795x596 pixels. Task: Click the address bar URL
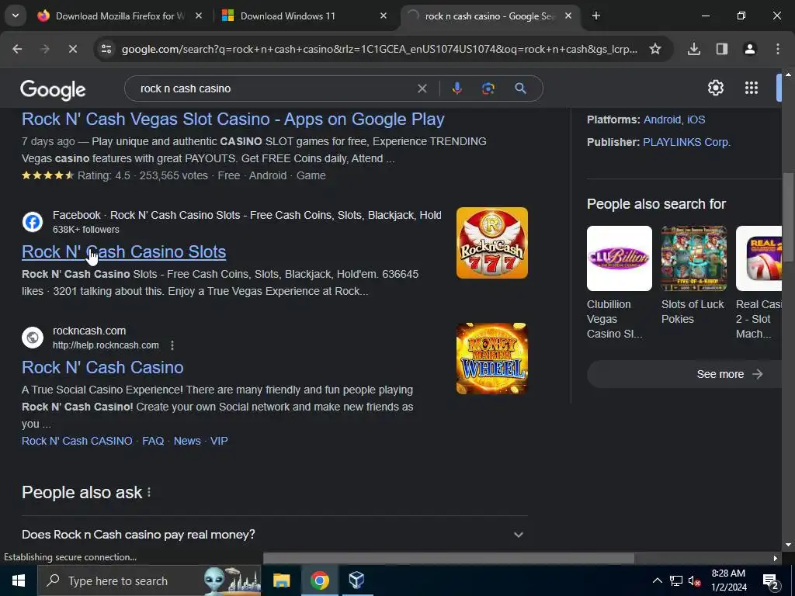coord(379,49)
